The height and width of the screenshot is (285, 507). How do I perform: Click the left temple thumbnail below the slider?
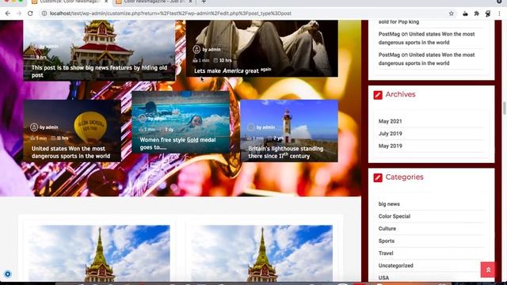pyautogui.click(x=99, y=253)
